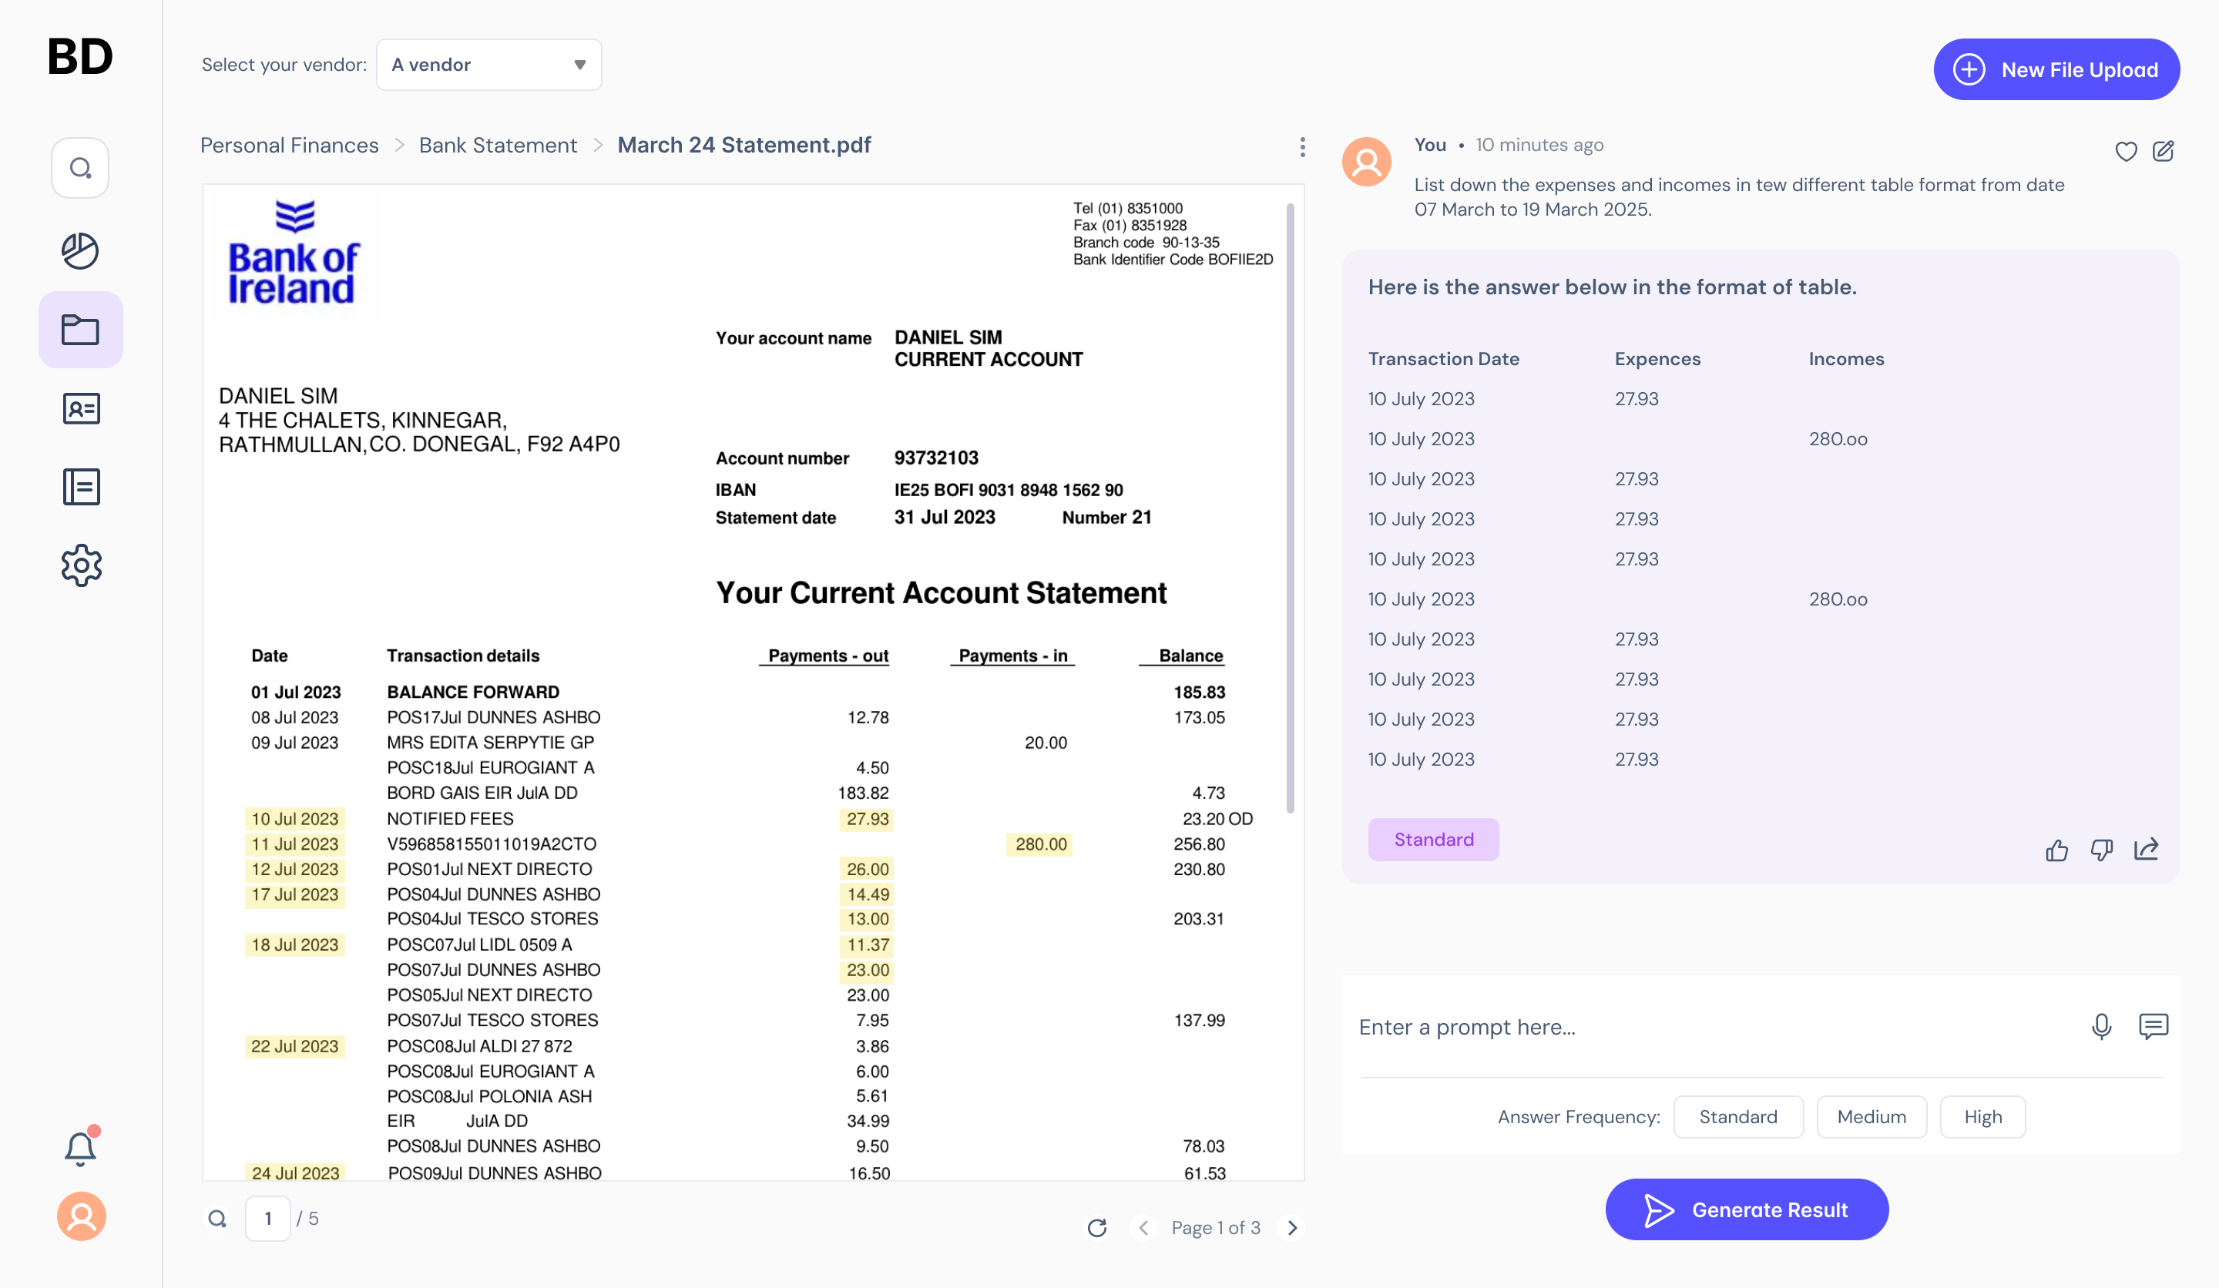Open the contact card sidebar icon
Image resolution: width=2219 pixels, height=1288 pixels.
80,408
